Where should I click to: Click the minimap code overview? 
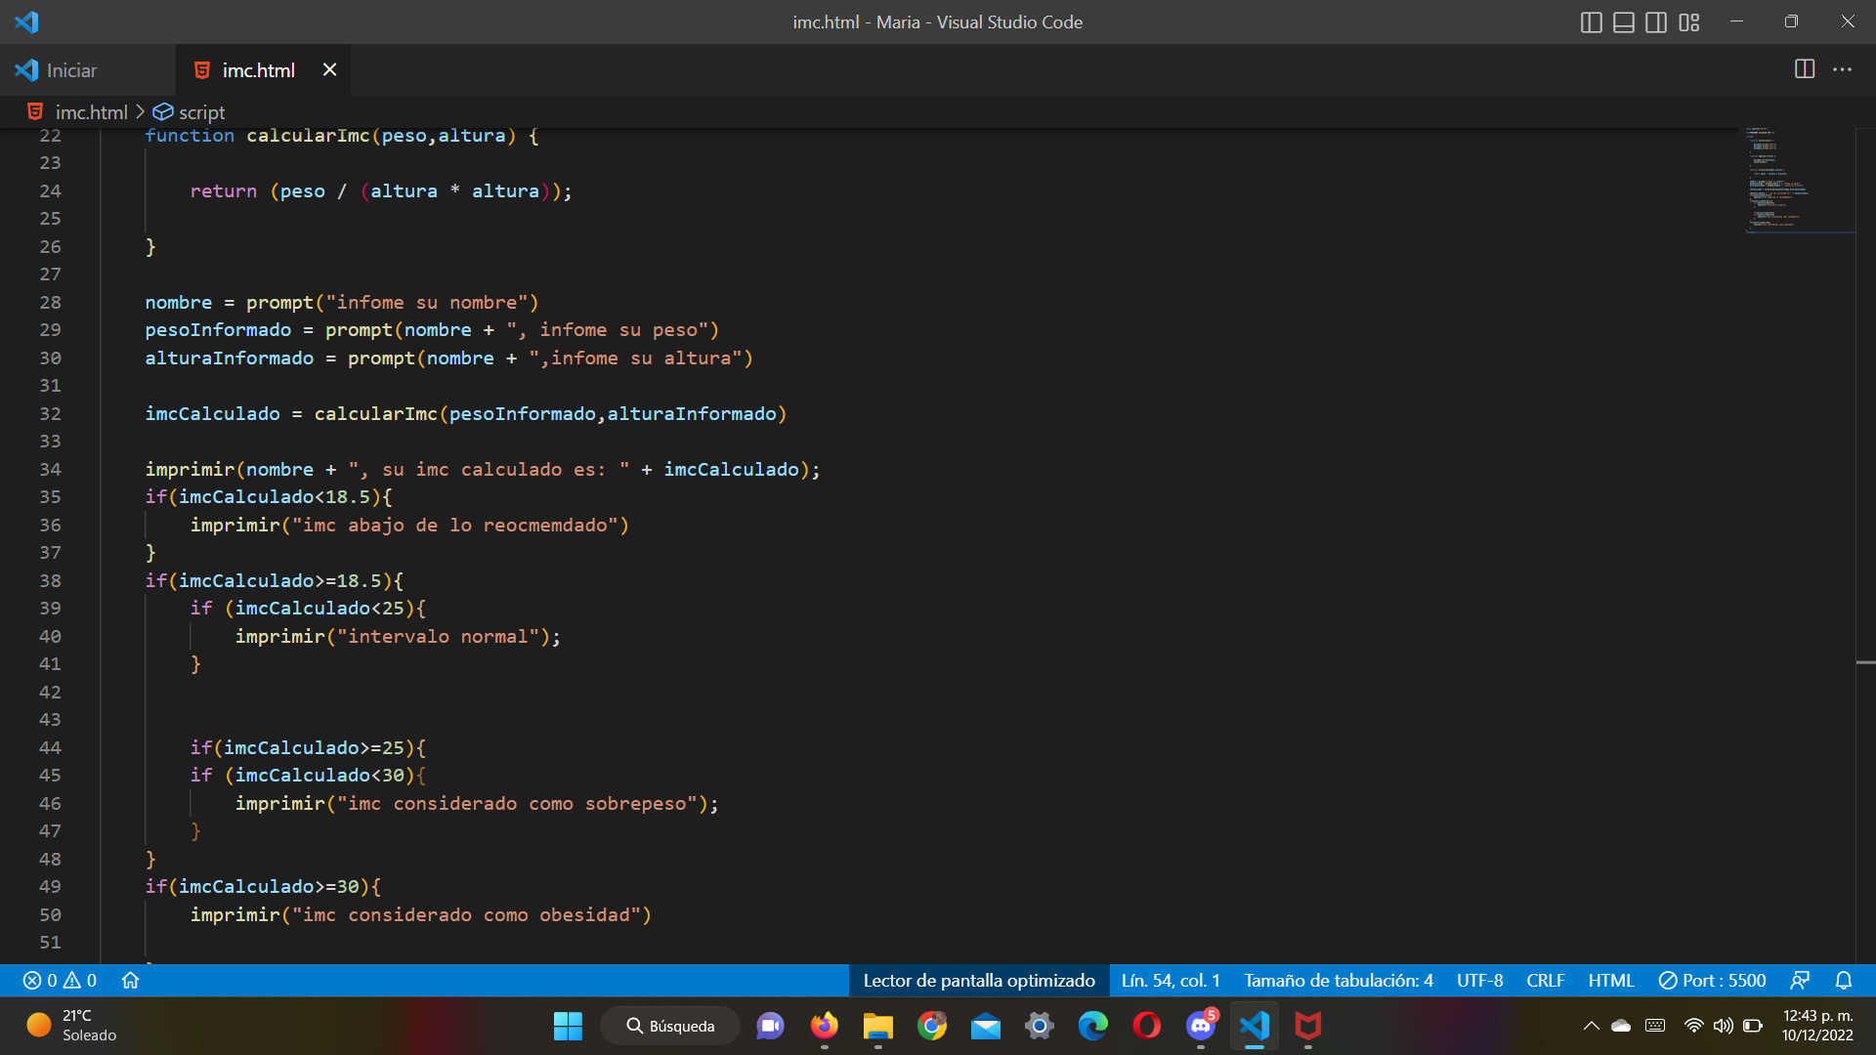click(1800, 180)
